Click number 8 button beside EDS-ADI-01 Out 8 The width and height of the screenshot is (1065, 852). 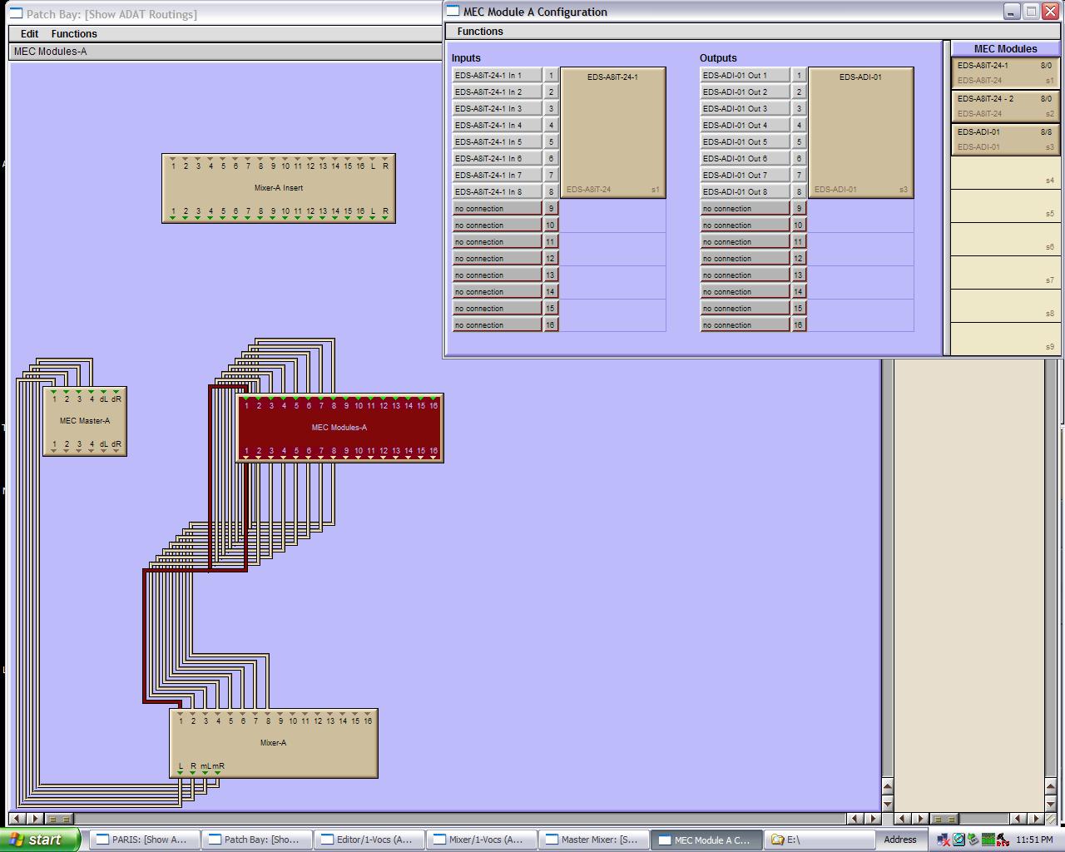click(x=799, y=191)
